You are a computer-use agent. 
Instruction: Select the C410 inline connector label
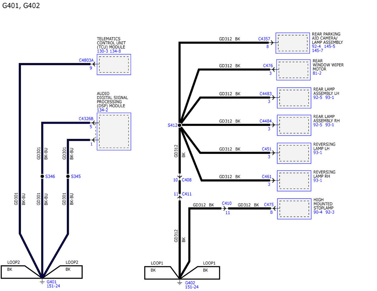227,203
